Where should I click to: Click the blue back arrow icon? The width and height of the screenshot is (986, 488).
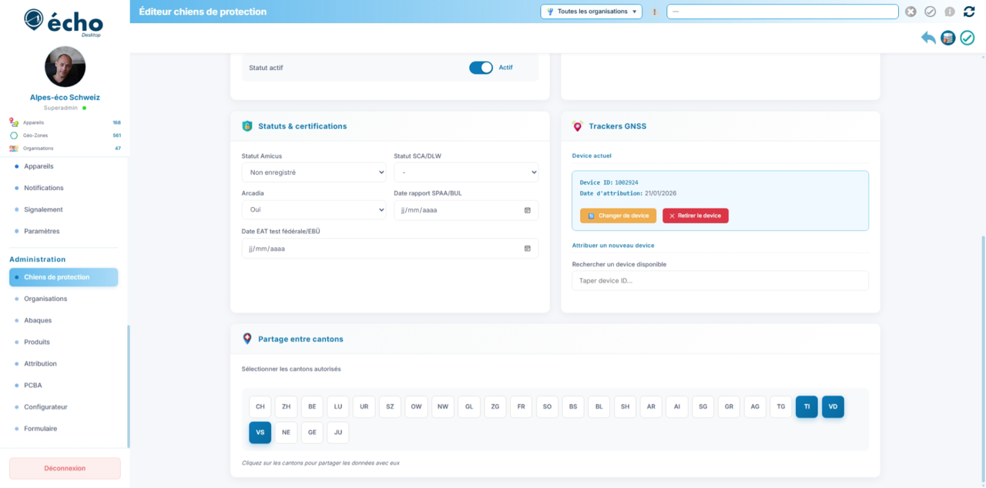tap(928, 38)
